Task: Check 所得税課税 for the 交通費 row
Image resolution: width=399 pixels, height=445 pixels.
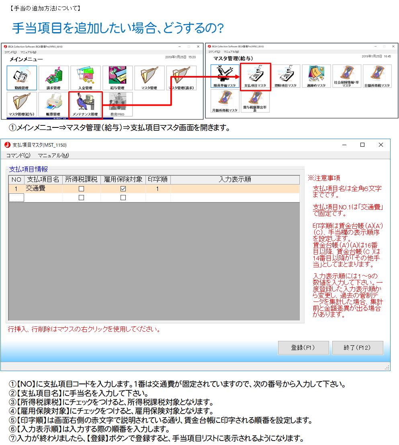Action: coord(81,189)
